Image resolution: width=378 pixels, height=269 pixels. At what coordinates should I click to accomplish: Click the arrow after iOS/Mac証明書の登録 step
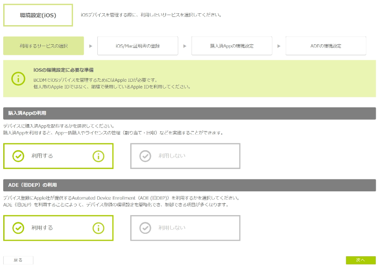185,46
